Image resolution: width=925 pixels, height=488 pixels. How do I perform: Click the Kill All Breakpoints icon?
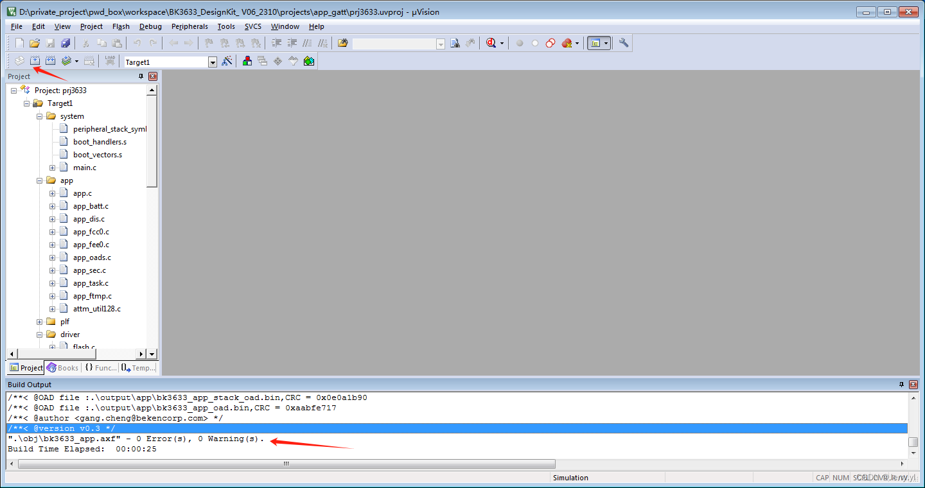(567, 43)
